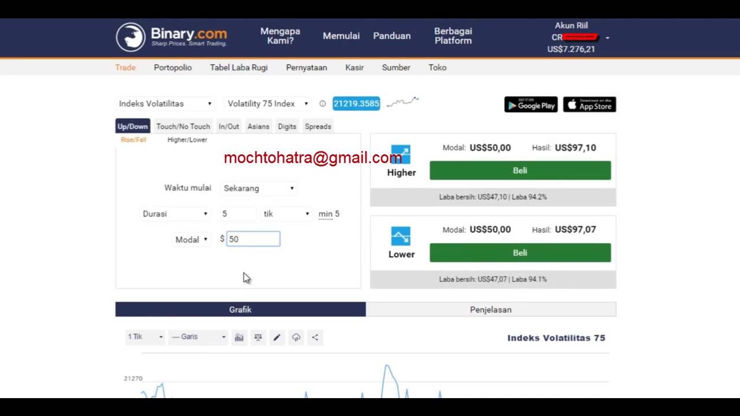Switch to Grafik tab
This screenshot has width=740, height=416.
coord(240,310)
